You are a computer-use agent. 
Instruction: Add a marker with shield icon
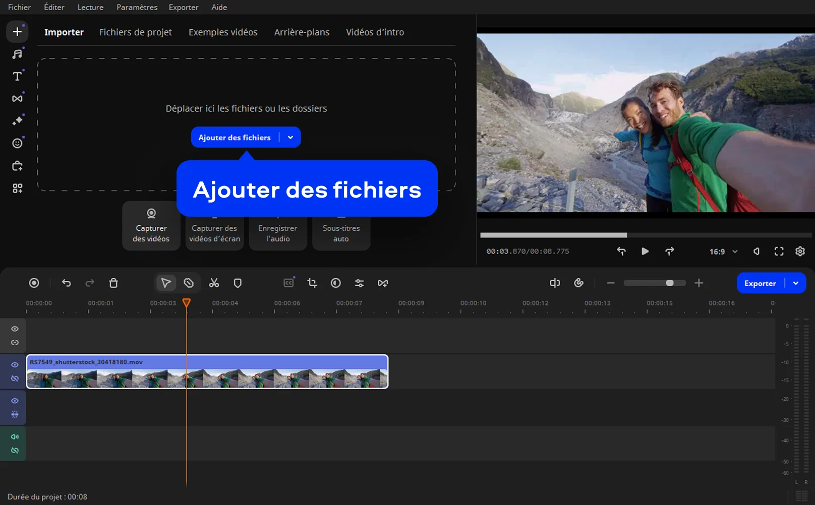pyautogui.click(x=238, y=283)
